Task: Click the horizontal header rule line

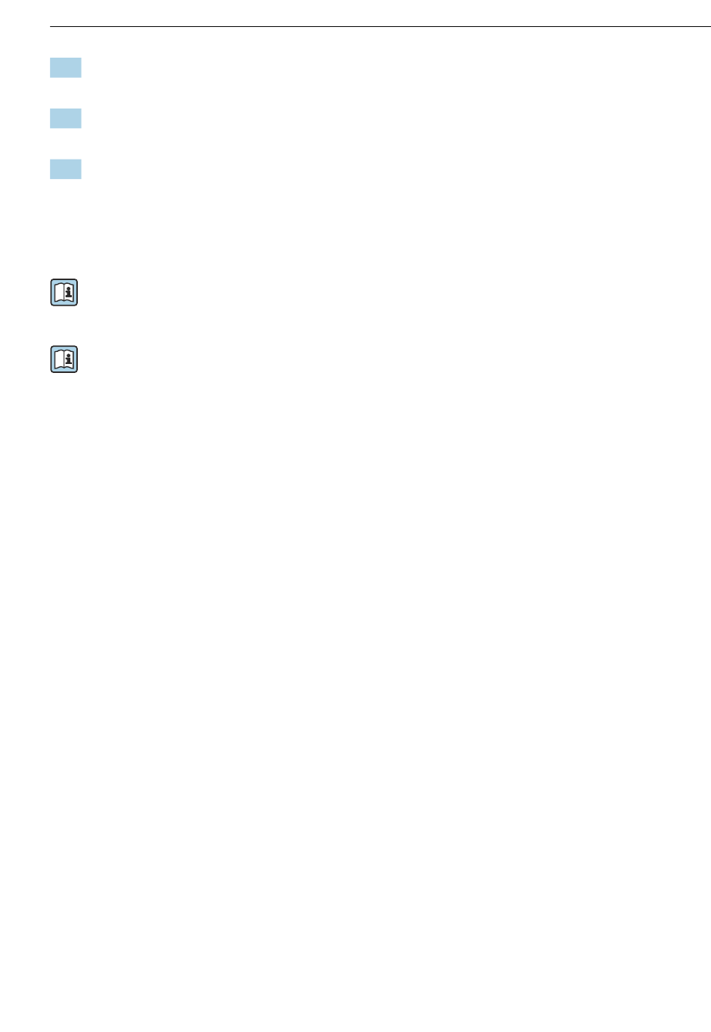Action: (x=380, y=27)
